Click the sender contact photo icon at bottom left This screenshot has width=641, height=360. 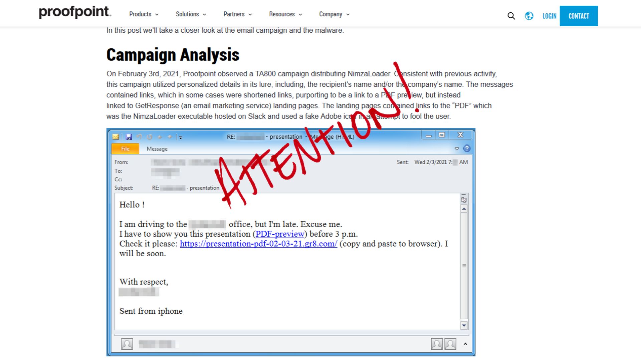tap(127, 344)
